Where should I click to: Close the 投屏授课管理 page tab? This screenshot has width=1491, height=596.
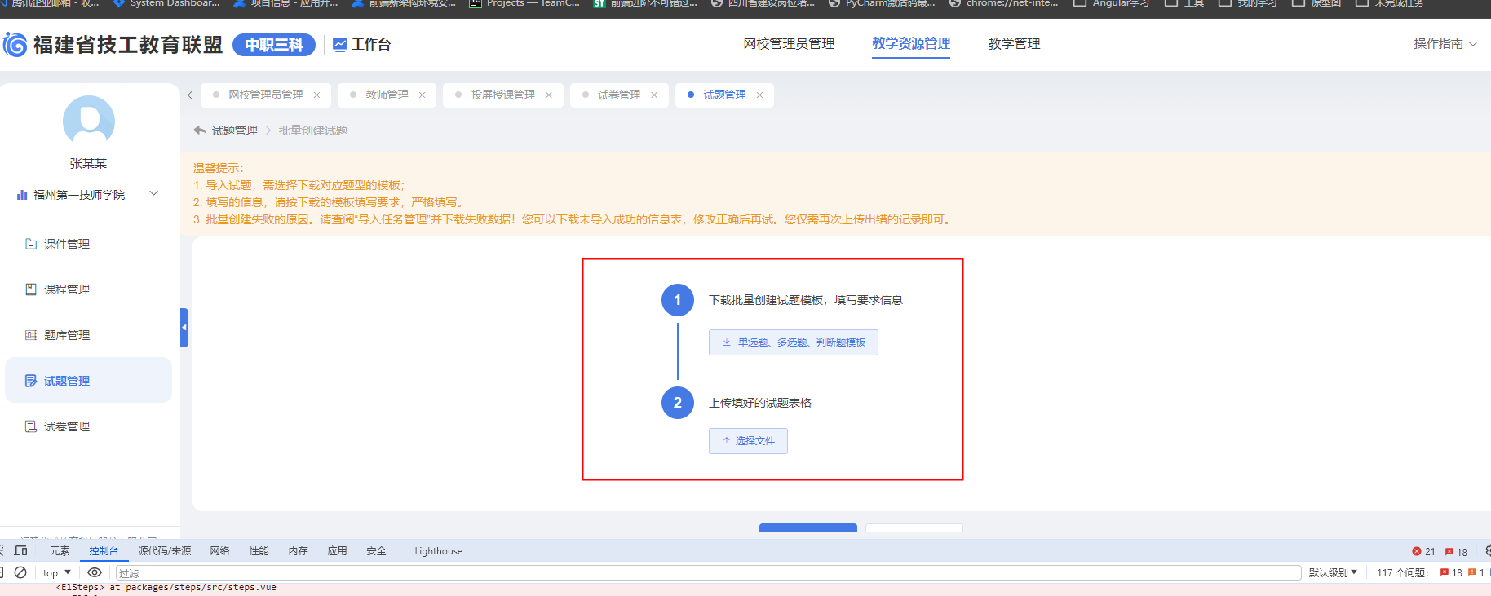549,95
